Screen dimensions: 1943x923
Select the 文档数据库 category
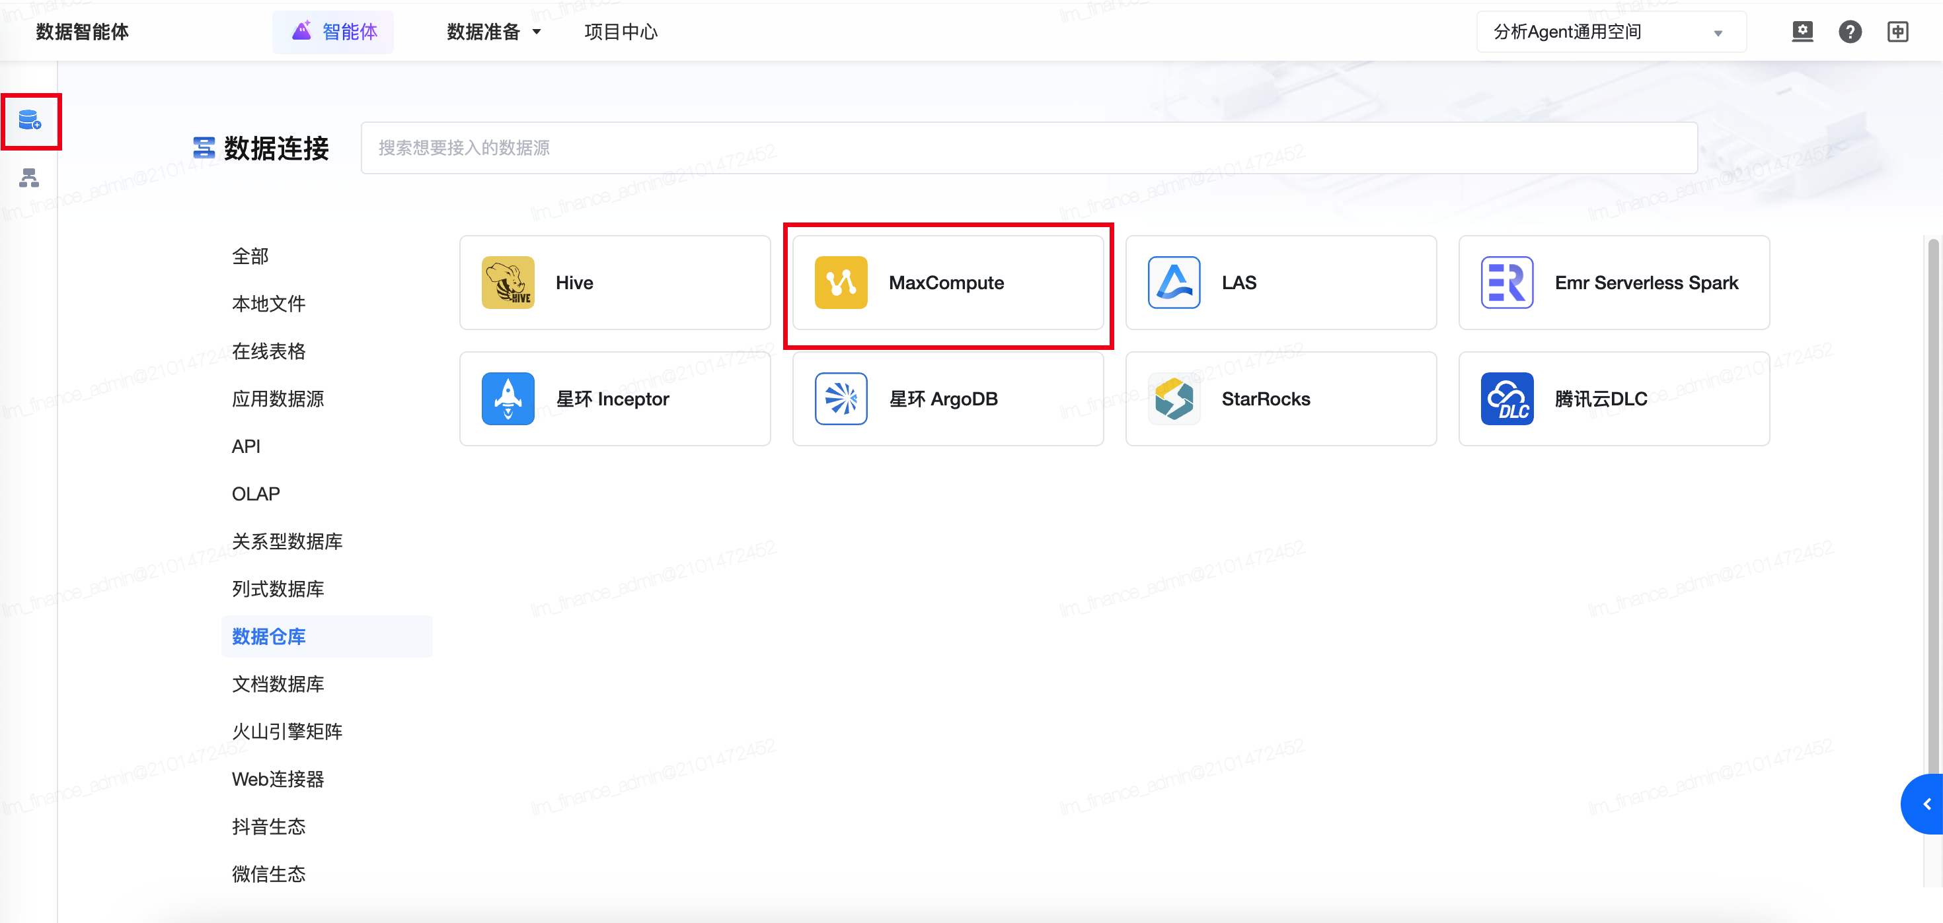click(x=278, y=683)
